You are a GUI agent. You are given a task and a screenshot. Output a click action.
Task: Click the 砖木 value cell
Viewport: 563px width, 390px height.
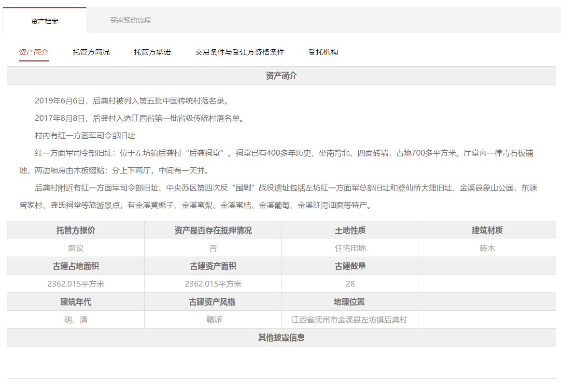(487, 248)
